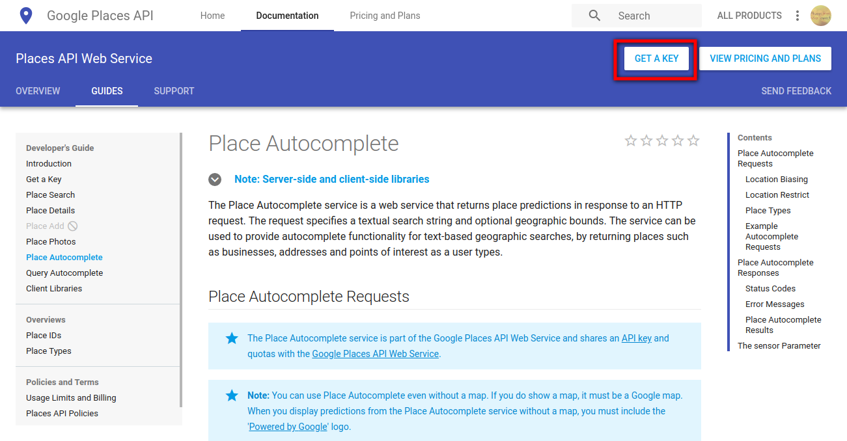Click the GET A KEY button

[x=656, y=59]
